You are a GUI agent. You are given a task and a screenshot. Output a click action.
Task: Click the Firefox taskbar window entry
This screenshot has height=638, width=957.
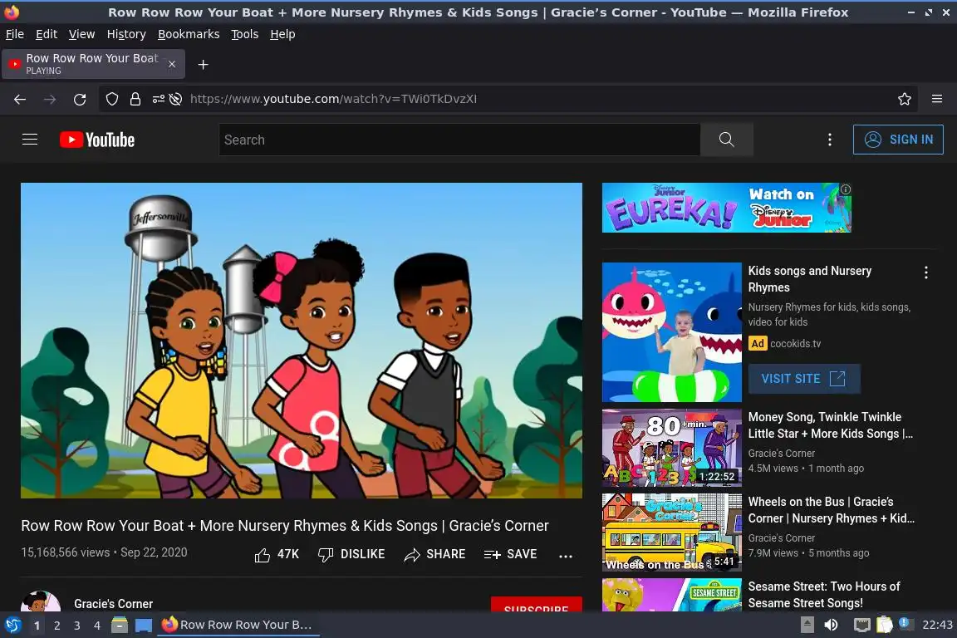tap(238, 625)
